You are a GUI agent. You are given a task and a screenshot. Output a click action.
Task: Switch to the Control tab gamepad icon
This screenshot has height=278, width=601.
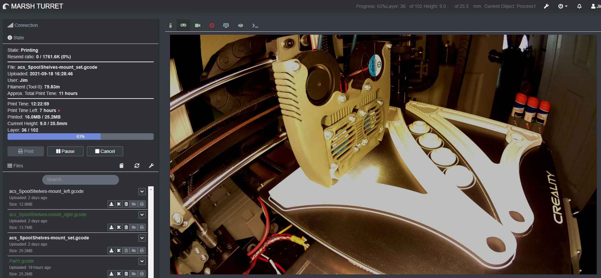tap(183, 25)
